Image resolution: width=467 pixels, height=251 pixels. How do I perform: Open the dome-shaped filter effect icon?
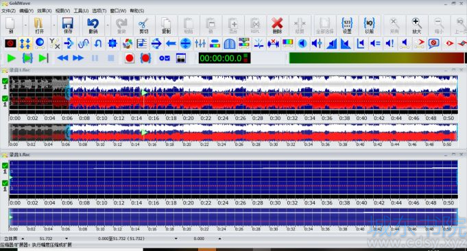(x=229, y=44)
